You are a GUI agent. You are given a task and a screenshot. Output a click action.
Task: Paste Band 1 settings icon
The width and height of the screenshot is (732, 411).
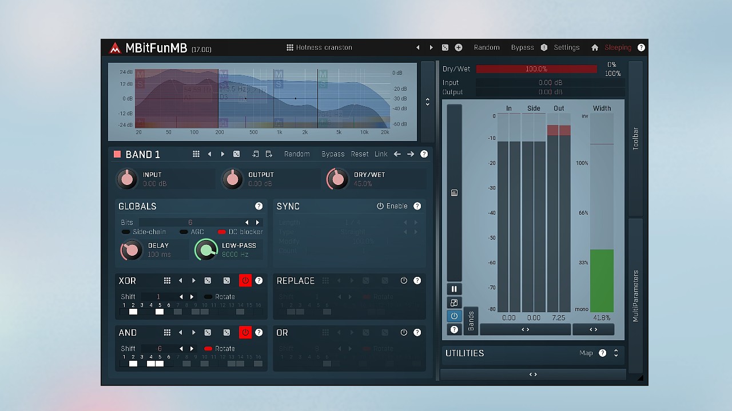point(269,154)
